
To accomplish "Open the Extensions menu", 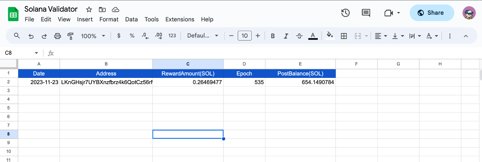I will pyautogui.click(x=180, y=19).
